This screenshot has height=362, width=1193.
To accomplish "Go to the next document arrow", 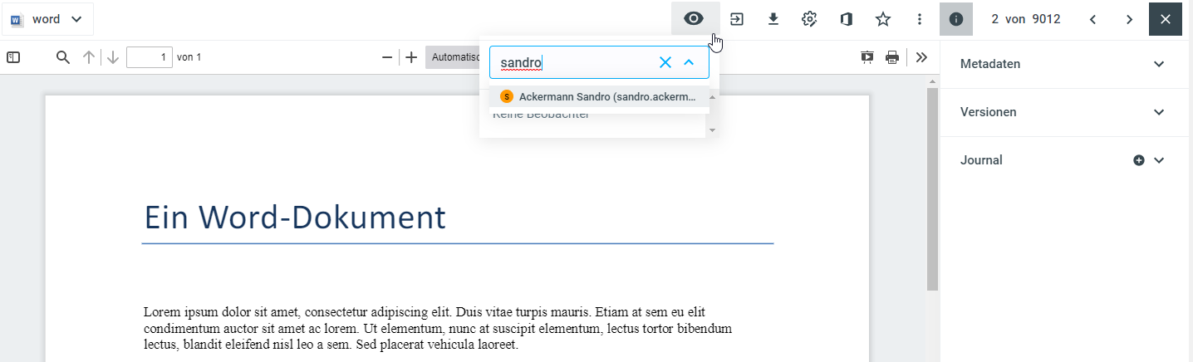I will 1129,19.
